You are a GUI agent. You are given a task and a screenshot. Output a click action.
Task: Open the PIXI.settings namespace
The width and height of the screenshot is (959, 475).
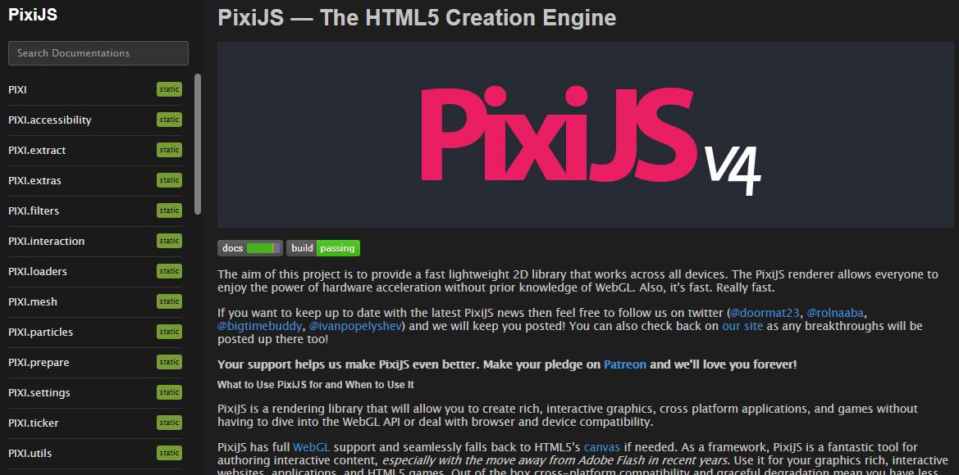pyautogui.click(x=39, y=392)
